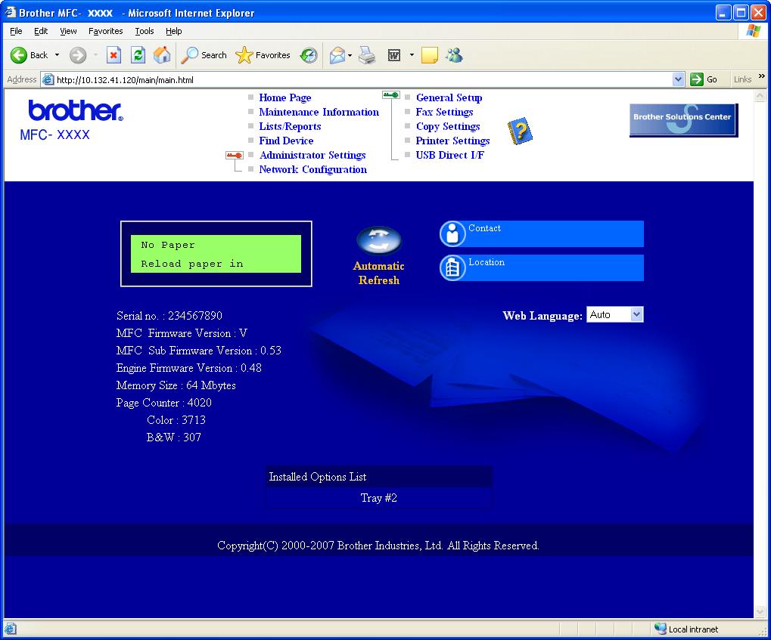The height and width of the screenshot is (640, 771).
Task: Open Maintenance Information link
Action: [x=319, y=112]
